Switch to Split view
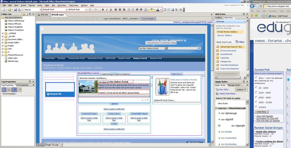 [x=48, y=145]
